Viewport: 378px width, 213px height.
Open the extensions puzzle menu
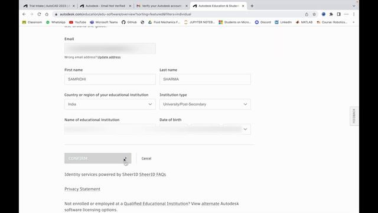click(x=331, y=14)
